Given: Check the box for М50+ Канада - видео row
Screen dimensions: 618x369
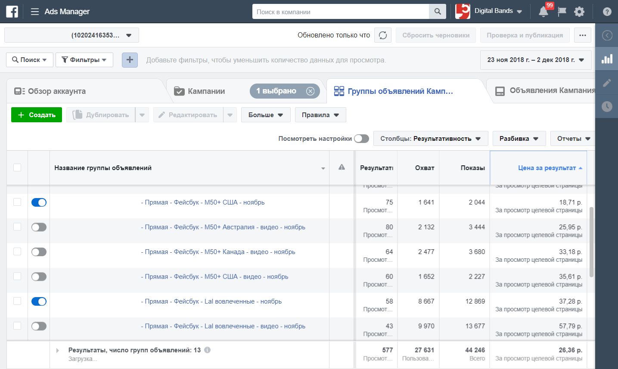Looking at the screenshot, I should click(x=17, y=251).
